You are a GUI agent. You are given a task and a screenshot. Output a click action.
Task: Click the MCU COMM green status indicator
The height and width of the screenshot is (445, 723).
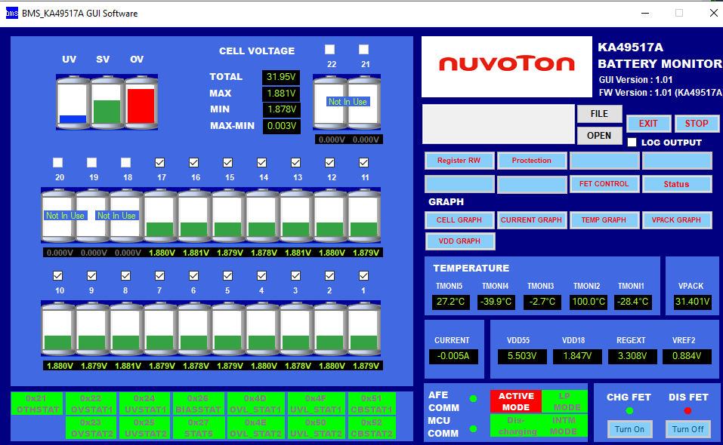(x=473, y=428)
